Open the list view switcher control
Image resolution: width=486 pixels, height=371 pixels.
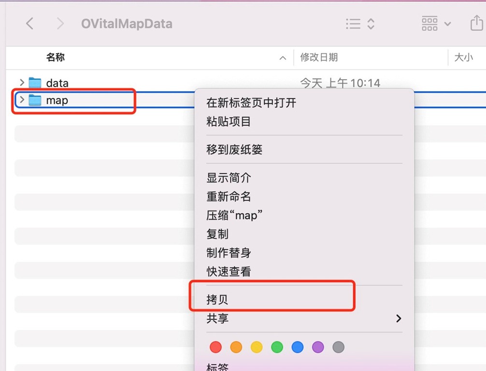pyautogui.click(x=360, y=24)
